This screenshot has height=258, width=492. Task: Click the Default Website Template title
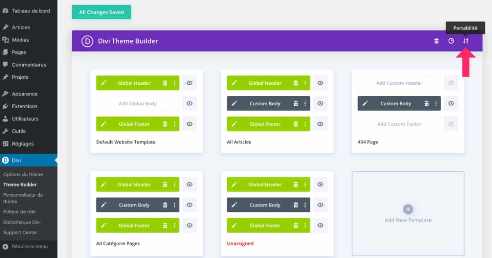coord(126,142)
